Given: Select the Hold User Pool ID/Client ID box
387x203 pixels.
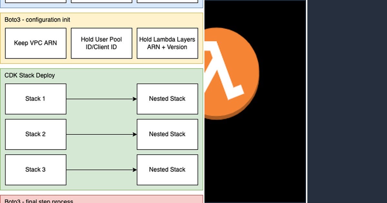Looking at the screenshot, I should pos(102,43).
